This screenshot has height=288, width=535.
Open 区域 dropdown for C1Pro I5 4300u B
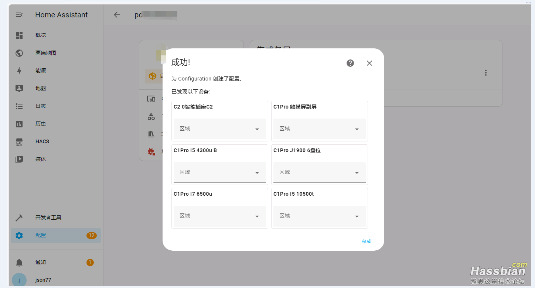pos(220,172)
